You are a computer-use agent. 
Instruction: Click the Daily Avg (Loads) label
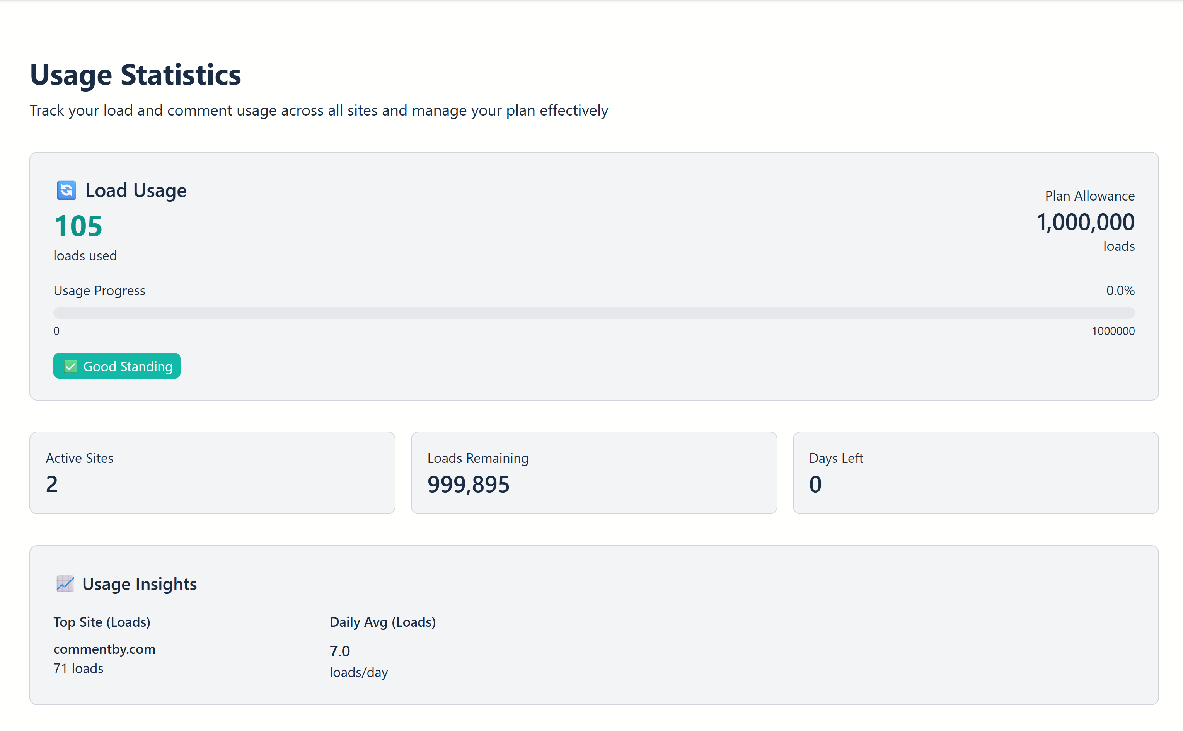[383, 622]
